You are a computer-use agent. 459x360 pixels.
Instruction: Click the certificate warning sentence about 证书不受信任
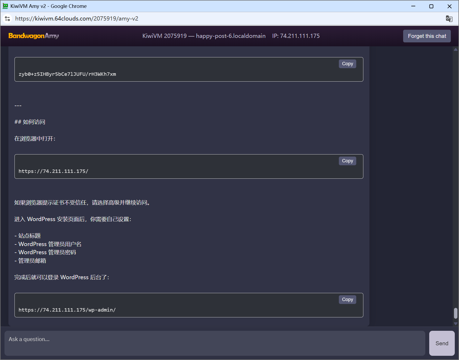tap(83, 203)
